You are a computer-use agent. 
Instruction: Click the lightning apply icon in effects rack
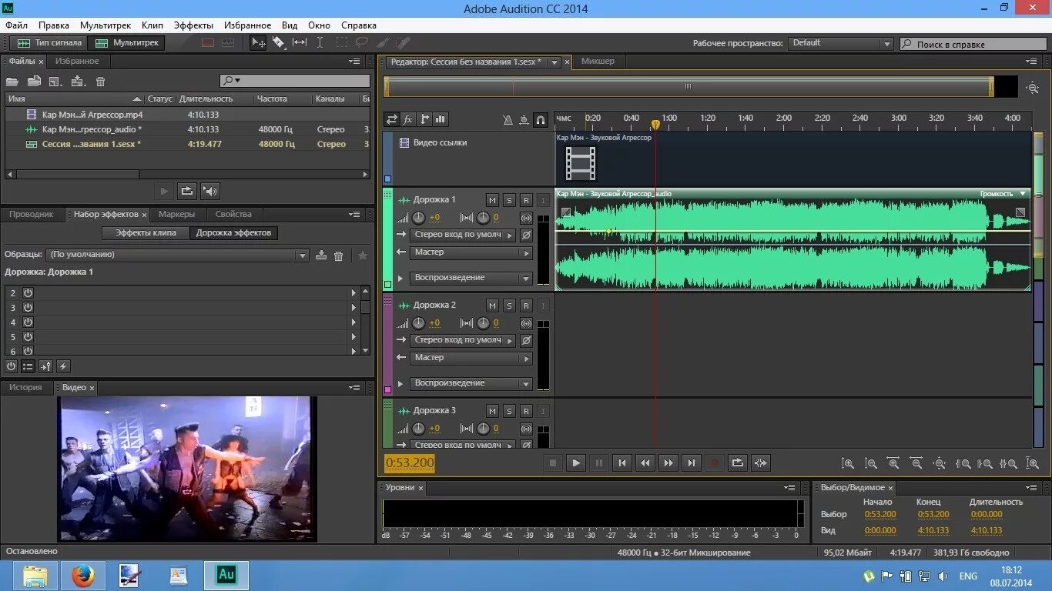(63, 366)
